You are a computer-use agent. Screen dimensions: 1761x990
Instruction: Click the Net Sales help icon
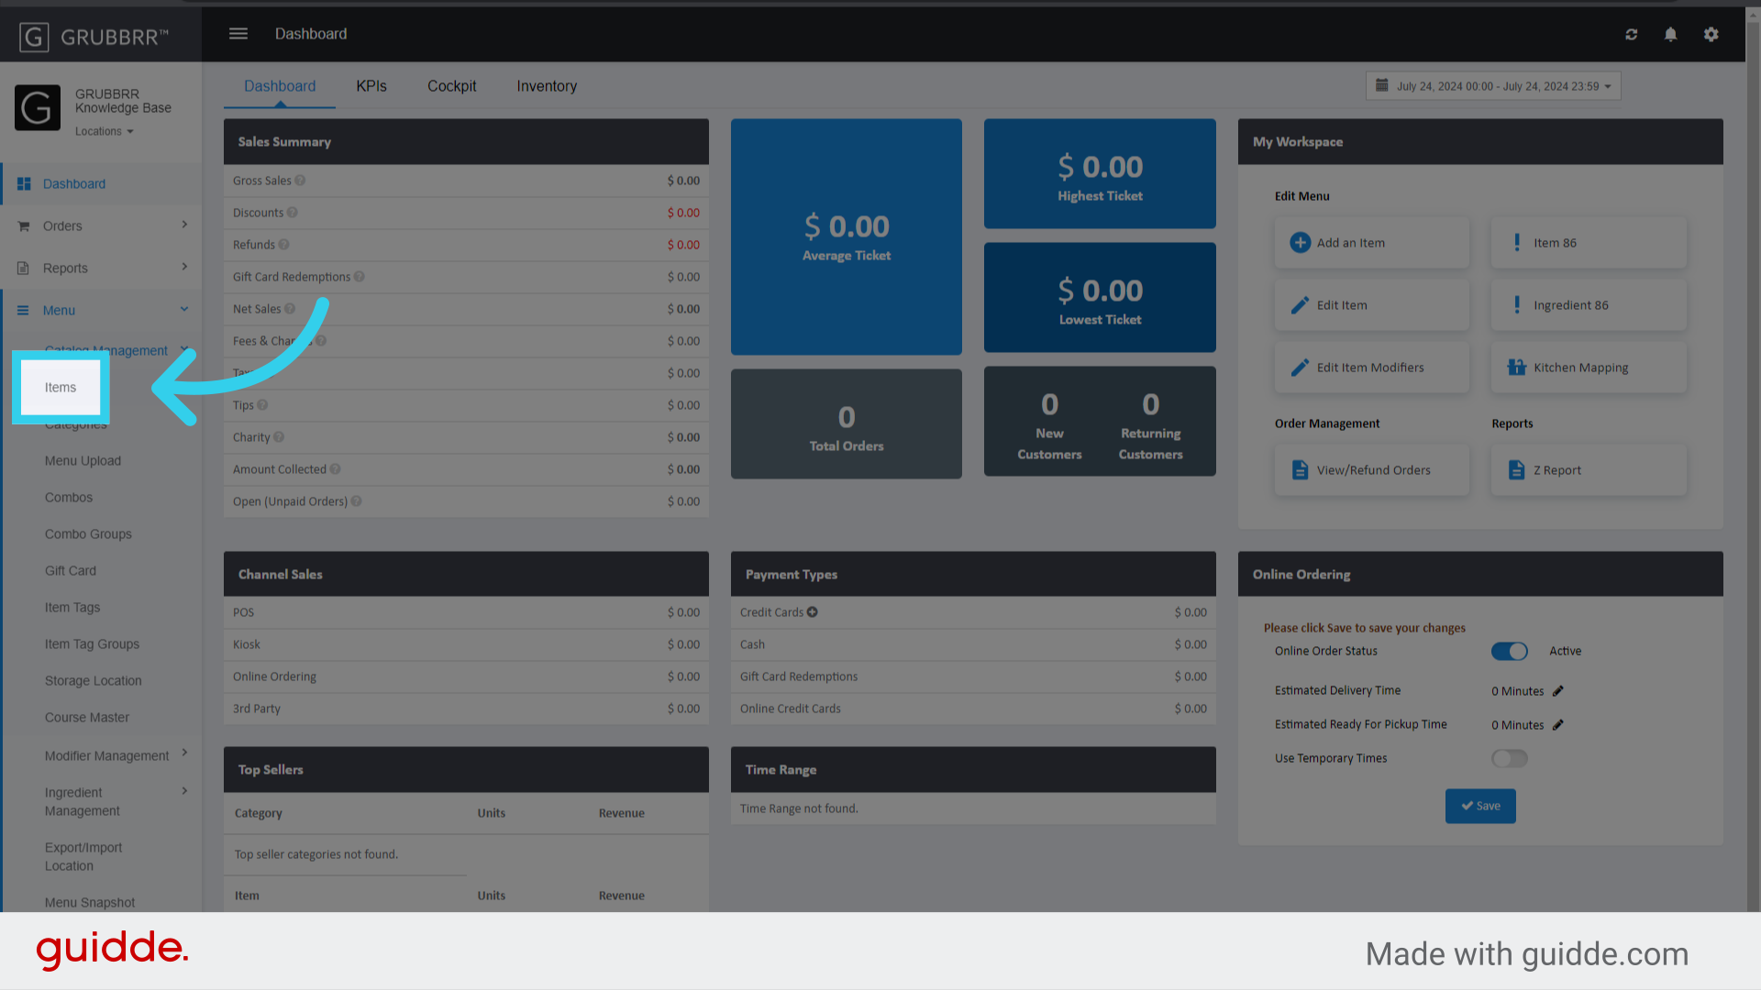click(x=290, y=309)
